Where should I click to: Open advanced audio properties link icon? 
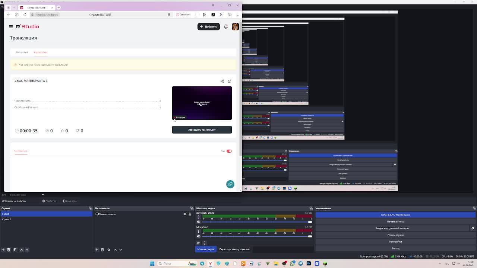click(198, 243)
